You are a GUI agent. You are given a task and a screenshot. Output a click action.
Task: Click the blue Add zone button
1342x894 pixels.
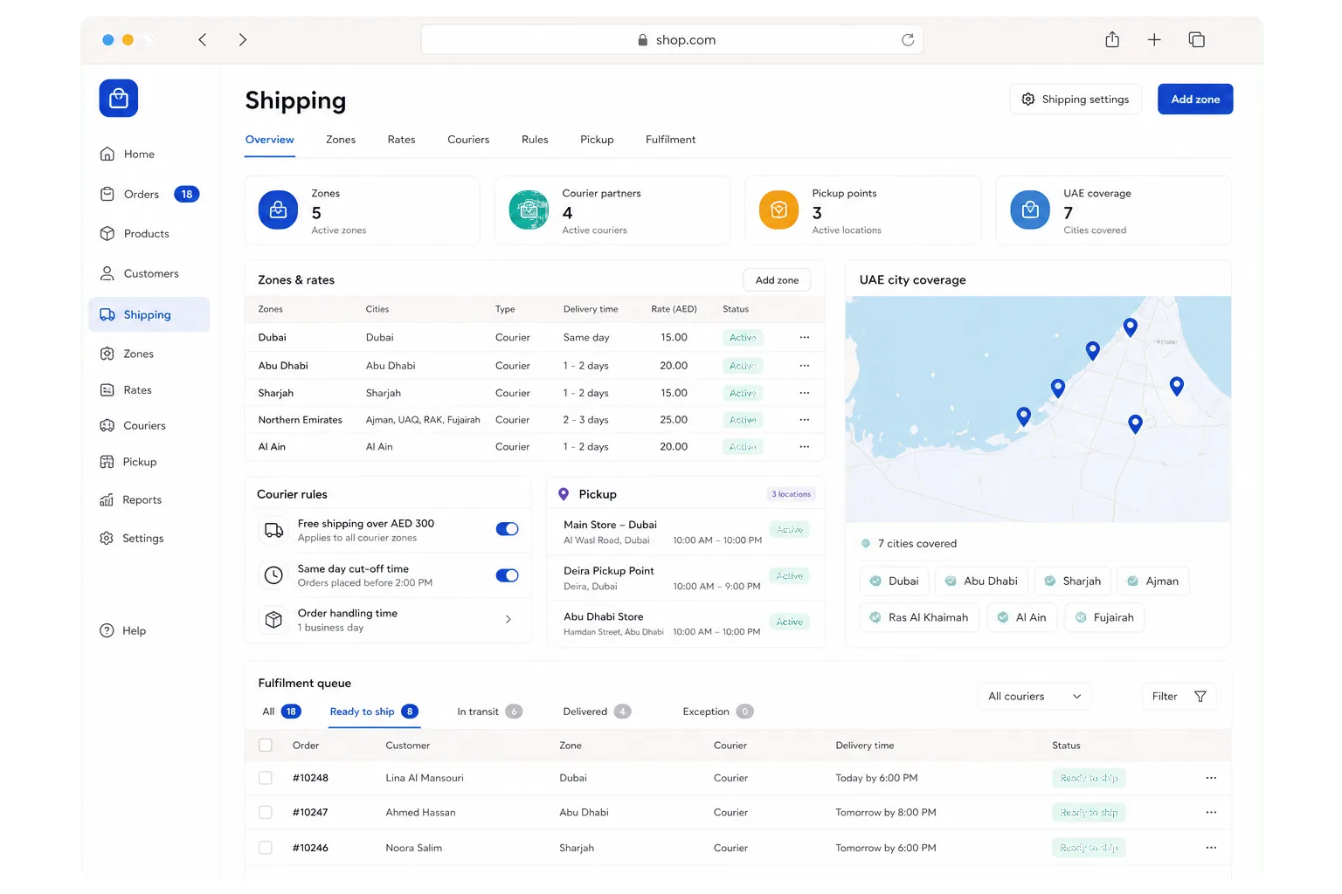(1195, 100)
